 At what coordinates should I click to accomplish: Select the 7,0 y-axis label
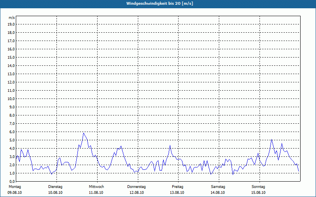12,123
